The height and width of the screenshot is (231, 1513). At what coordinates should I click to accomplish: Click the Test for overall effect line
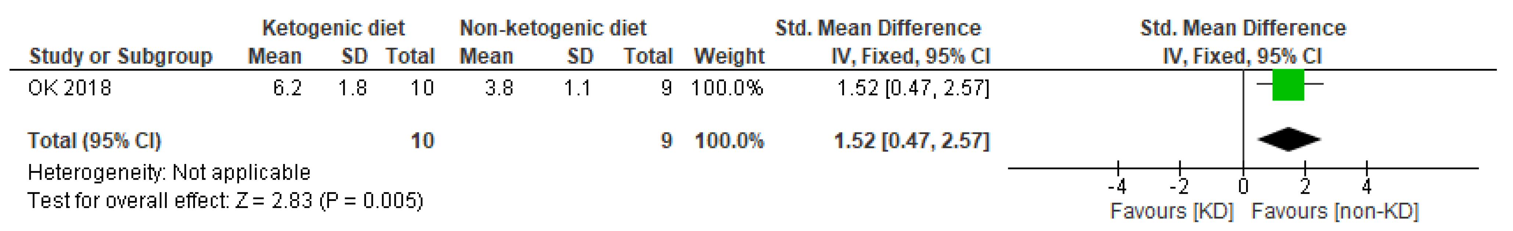tap(225, 201)
